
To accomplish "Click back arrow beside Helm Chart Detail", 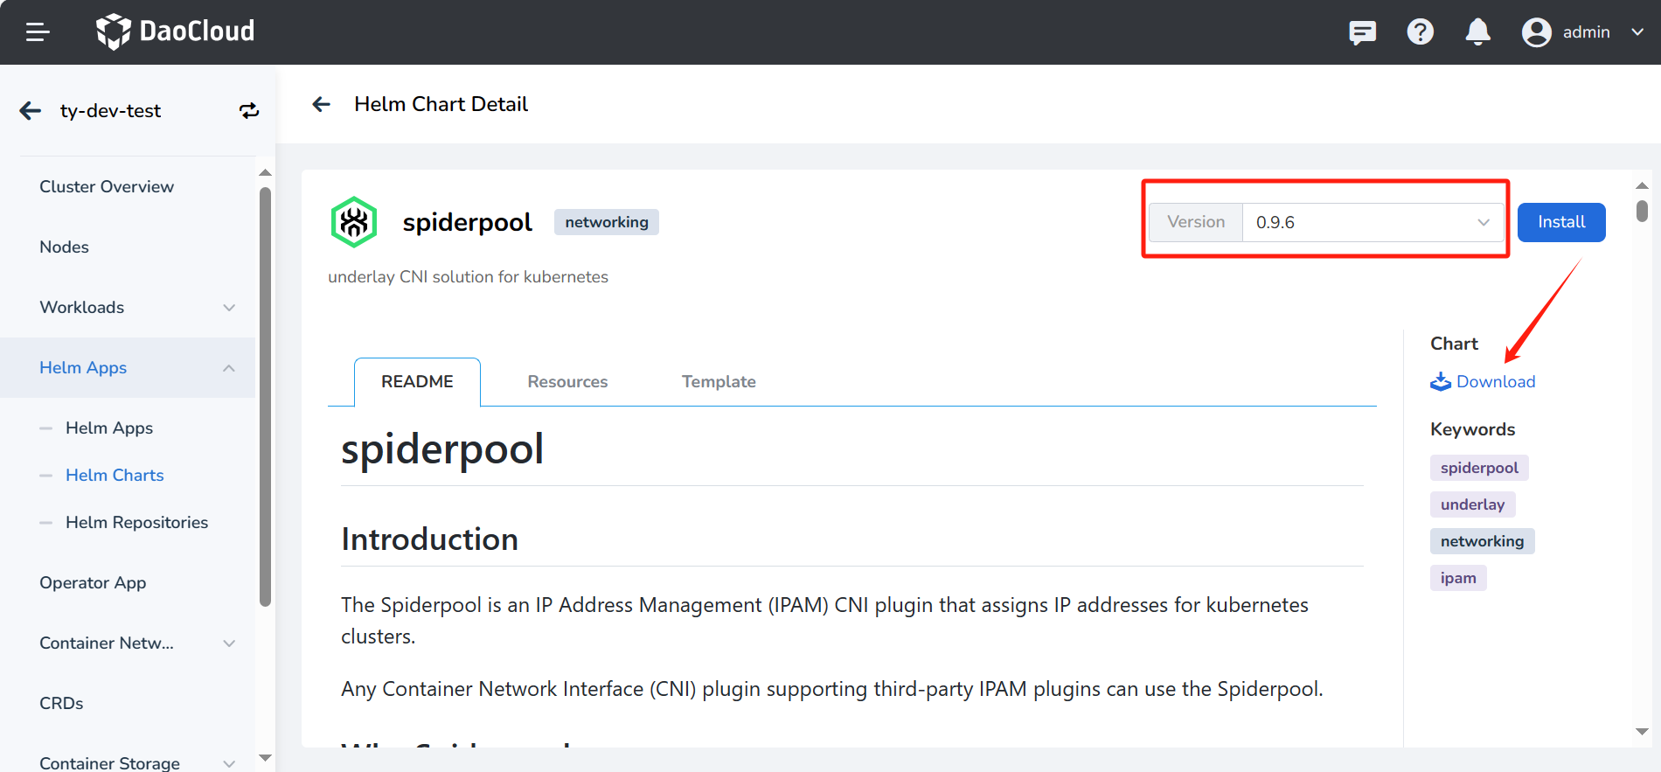I will coord(322,105).
